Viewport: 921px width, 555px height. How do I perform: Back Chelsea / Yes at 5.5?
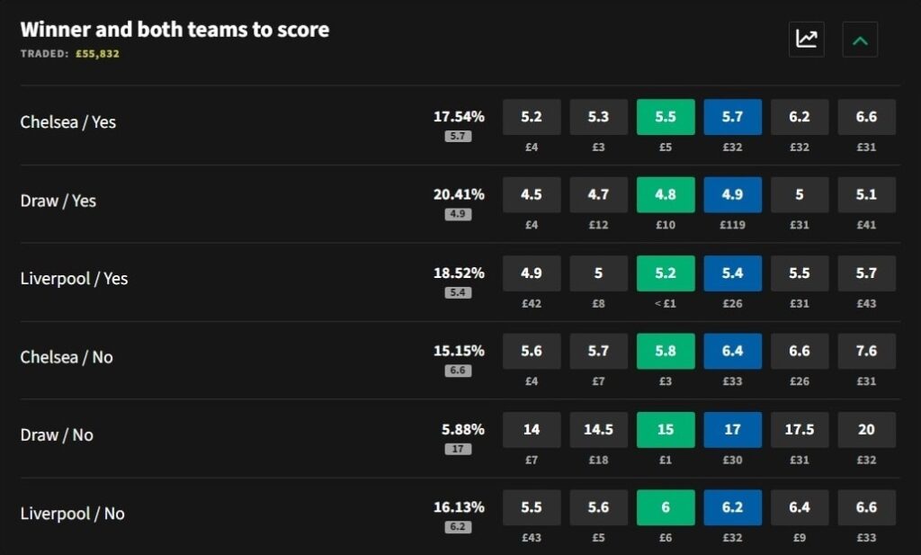(666, 116)
